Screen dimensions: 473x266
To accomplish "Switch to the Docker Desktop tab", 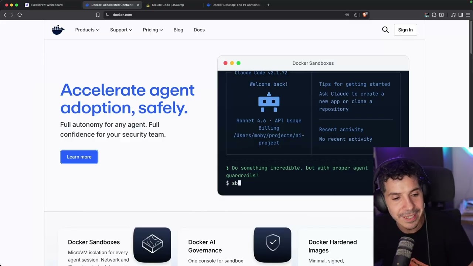I will click(x=234, y=5).
